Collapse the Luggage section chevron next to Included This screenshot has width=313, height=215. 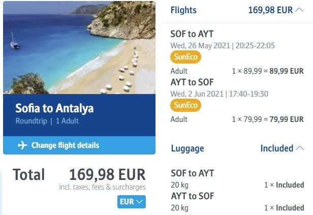[x=300, y=148]
